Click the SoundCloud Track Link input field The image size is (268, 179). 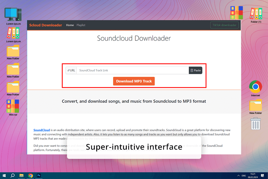(133, 70)
